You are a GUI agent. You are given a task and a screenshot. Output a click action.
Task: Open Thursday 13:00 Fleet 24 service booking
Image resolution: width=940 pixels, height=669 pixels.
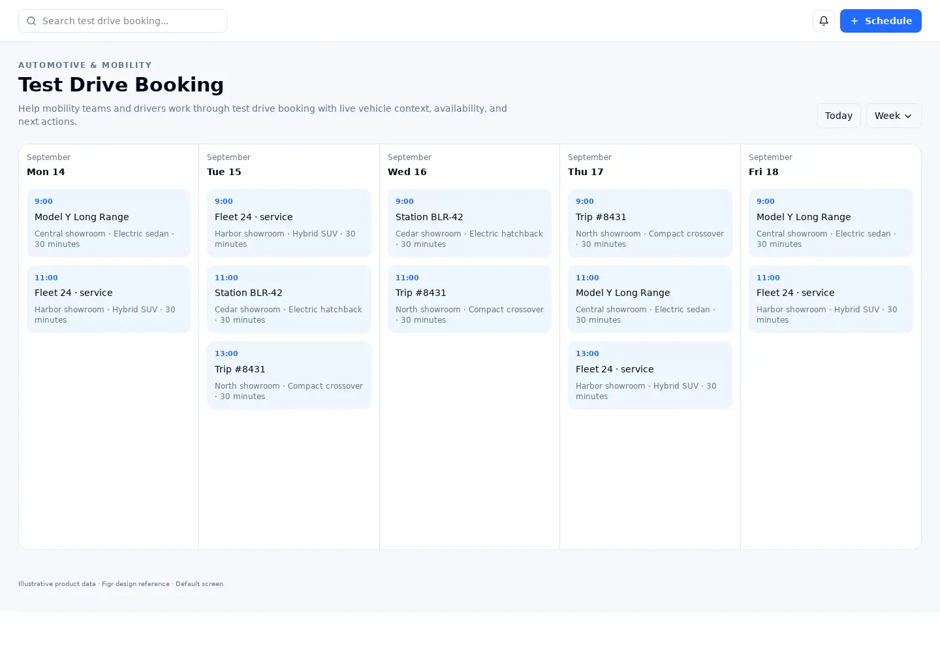click(x=650, y=375)
